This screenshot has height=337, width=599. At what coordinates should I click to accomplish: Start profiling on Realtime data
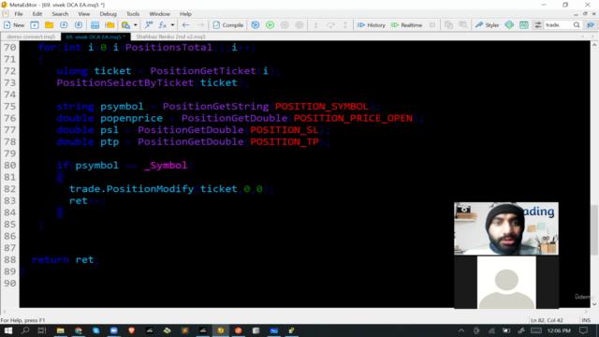(406, 25)
